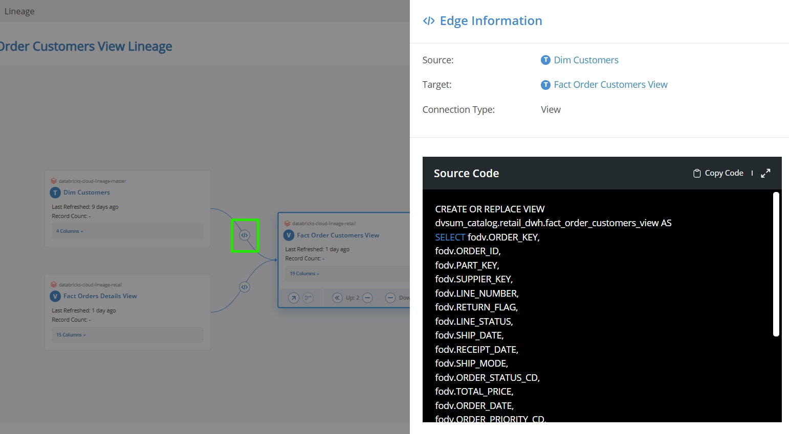Click the SELECT fodv.ORDER_KEY code line
Viewport: 789px width, 434px height.
(487, 237)
